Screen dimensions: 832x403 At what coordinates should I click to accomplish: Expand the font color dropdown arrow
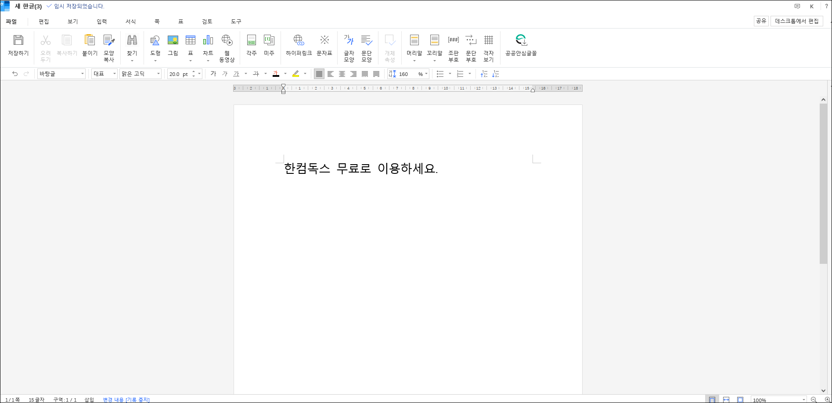(x=285, y=74)
